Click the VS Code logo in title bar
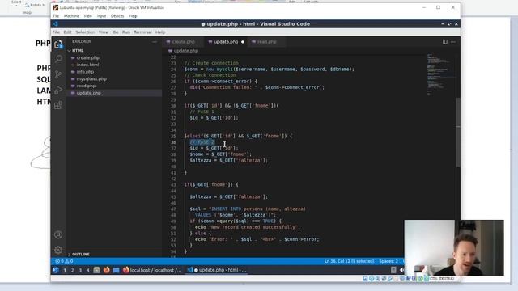This screenshot has height=291, width=518. [x=56, y=24]
